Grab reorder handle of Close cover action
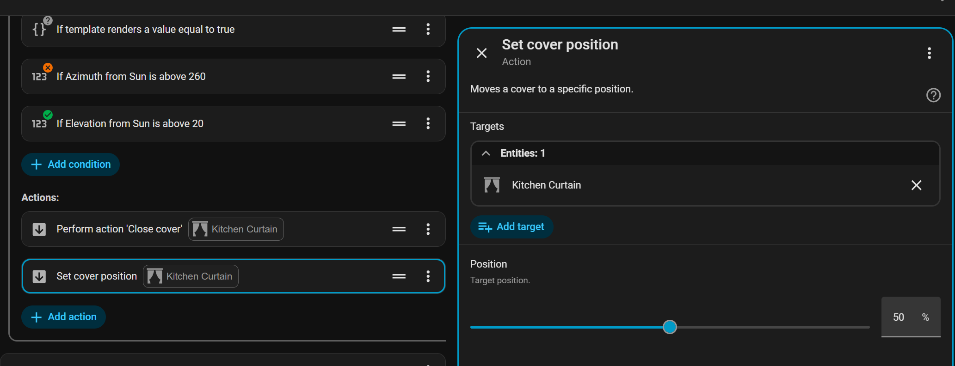955x366 pixels. tap(399, 229)
